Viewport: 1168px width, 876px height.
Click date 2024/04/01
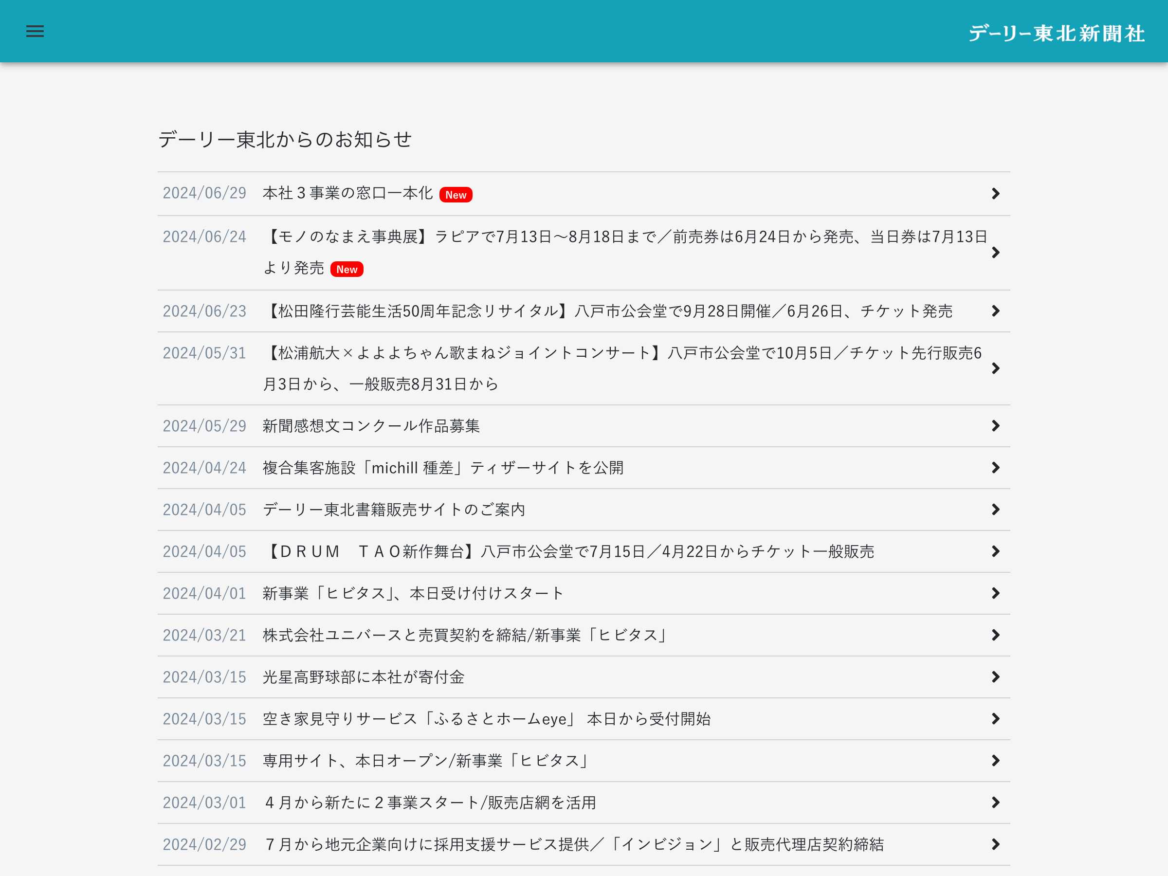(x=204, y=594)
